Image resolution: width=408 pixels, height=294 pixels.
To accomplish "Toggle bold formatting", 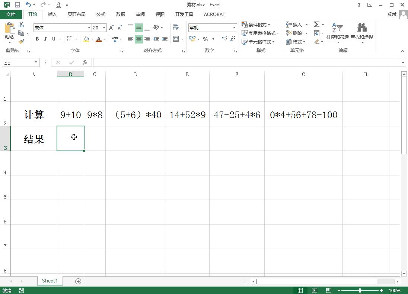I will tap(37, 39).
